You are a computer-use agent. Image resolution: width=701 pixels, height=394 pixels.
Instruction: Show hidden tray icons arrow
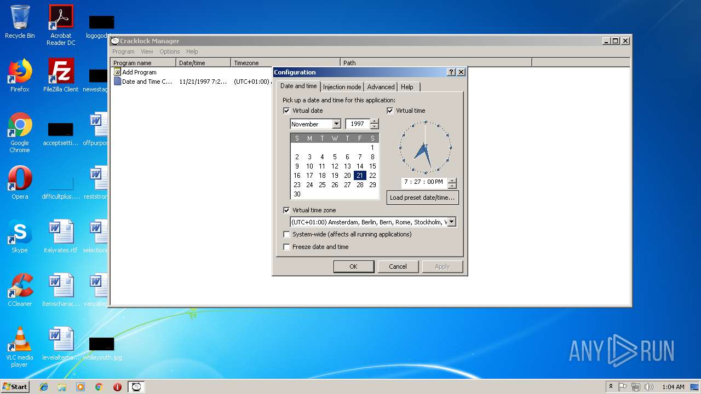[611, 387]
